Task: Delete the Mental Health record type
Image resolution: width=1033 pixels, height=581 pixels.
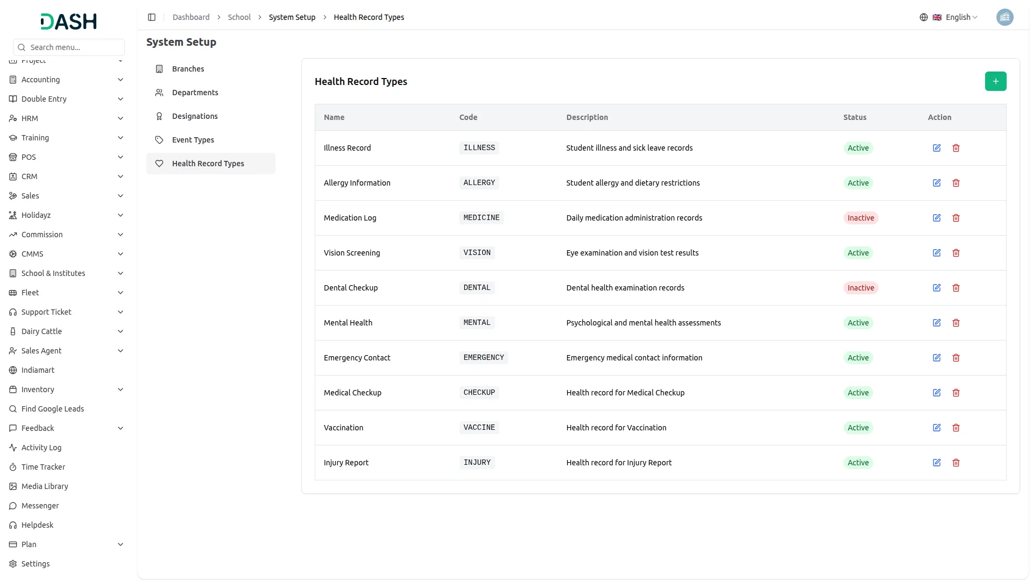Action: [956, 323]
